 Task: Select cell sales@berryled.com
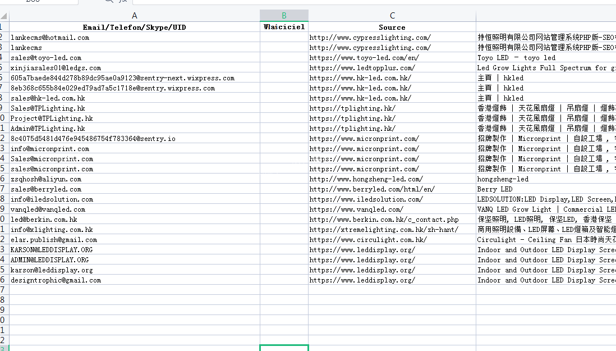point(134,189)
